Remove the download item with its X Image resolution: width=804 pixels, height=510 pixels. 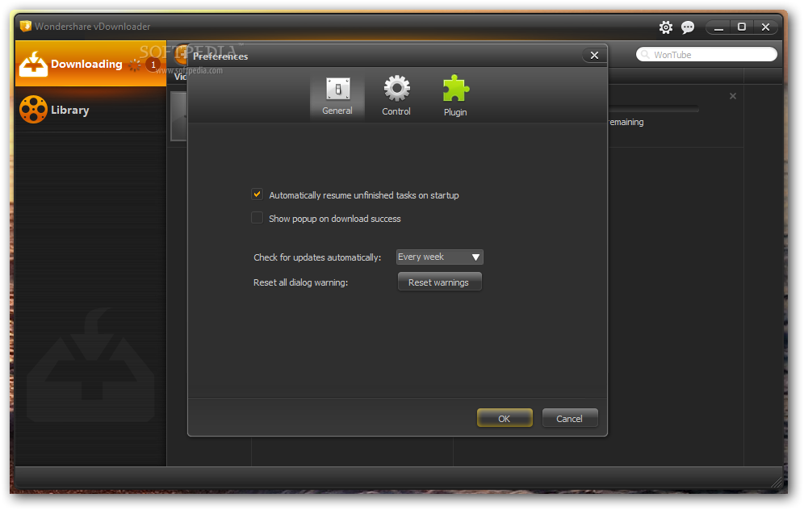[733, 96]
